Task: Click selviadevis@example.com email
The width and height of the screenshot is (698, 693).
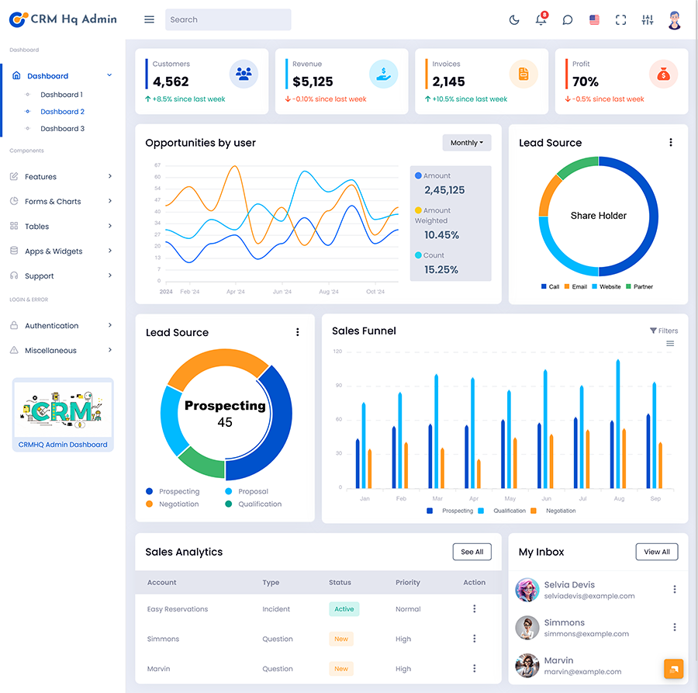Action: click(589, 596)
